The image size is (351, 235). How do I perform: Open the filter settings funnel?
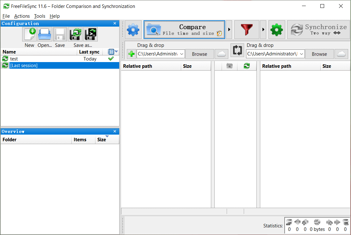click(247, 29)
